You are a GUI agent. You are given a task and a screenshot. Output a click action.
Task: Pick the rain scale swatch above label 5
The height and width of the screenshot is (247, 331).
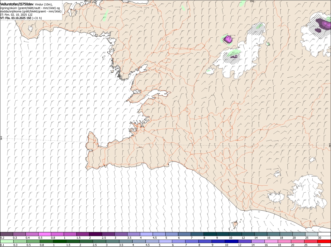click(x=165, y=241)
